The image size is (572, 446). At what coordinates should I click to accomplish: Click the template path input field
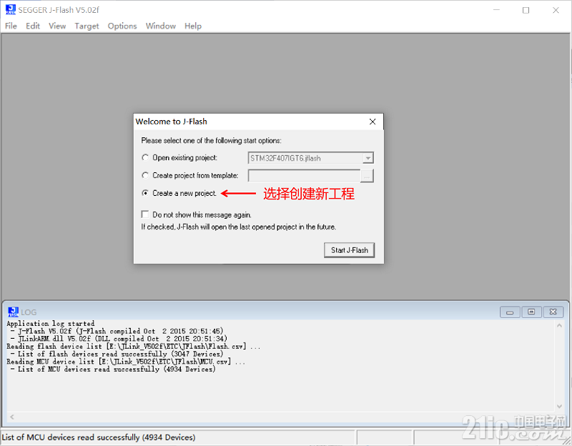(x=304, y=176)
